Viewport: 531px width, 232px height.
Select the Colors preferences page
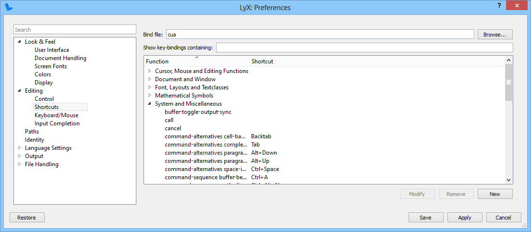[x=43, y=74]
